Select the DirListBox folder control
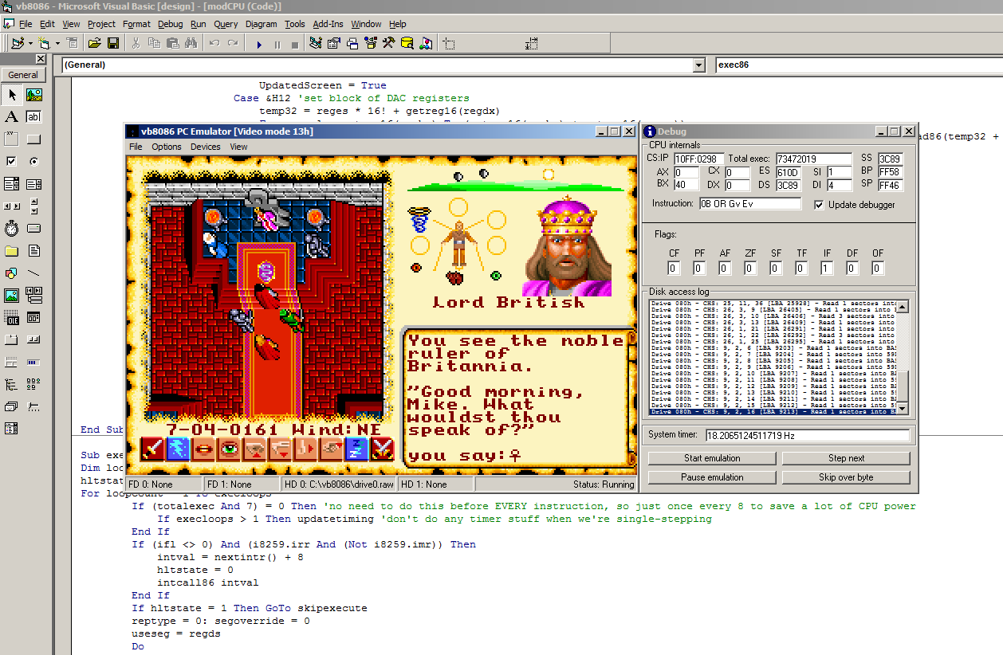Viewport: 1003px width, 655px height. (x=12, y=251)
